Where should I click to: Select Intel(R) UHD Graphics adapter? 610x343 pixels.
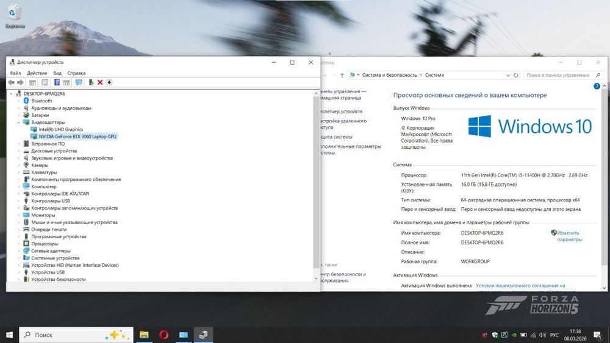(60, 129)
